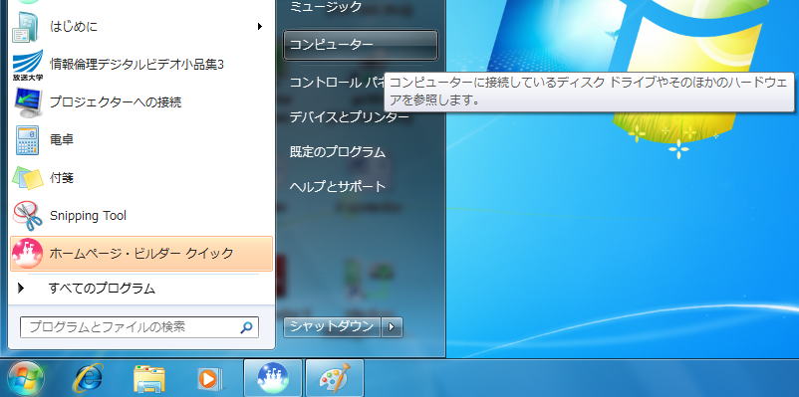Open the shutdown options arrow

click(392, 326)
